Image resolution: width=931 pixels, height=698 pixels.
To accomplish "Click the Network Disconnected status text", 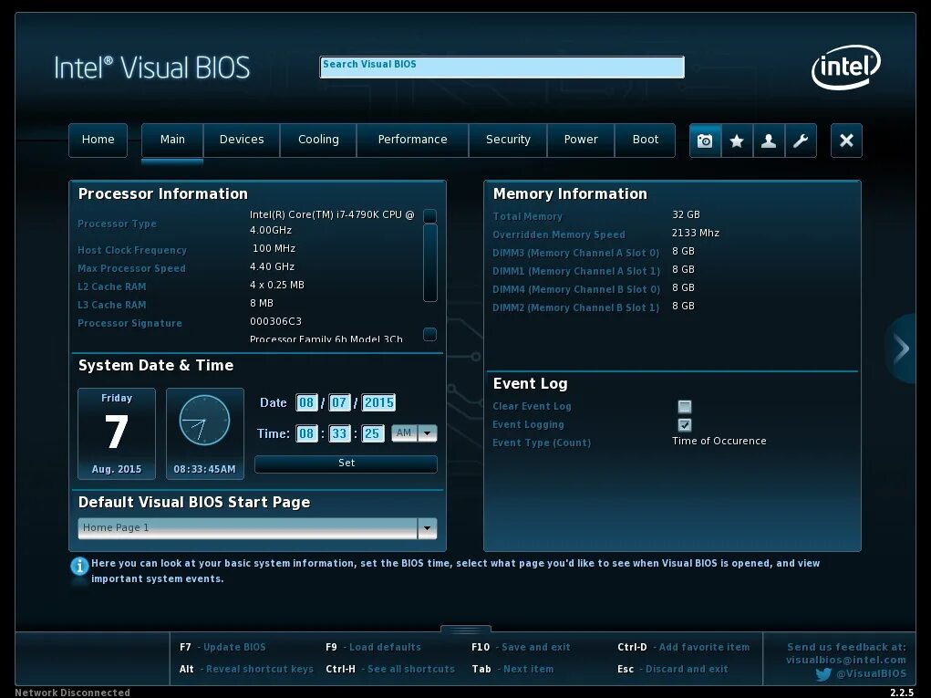I will [72, 692].
